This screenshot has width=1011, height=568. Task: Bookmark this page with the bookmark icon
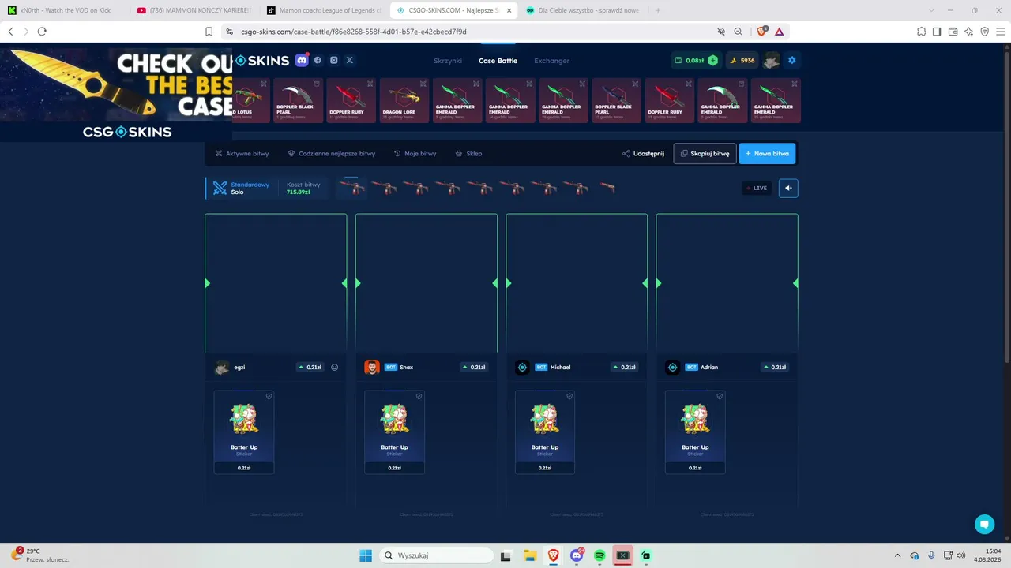(209, 32)
